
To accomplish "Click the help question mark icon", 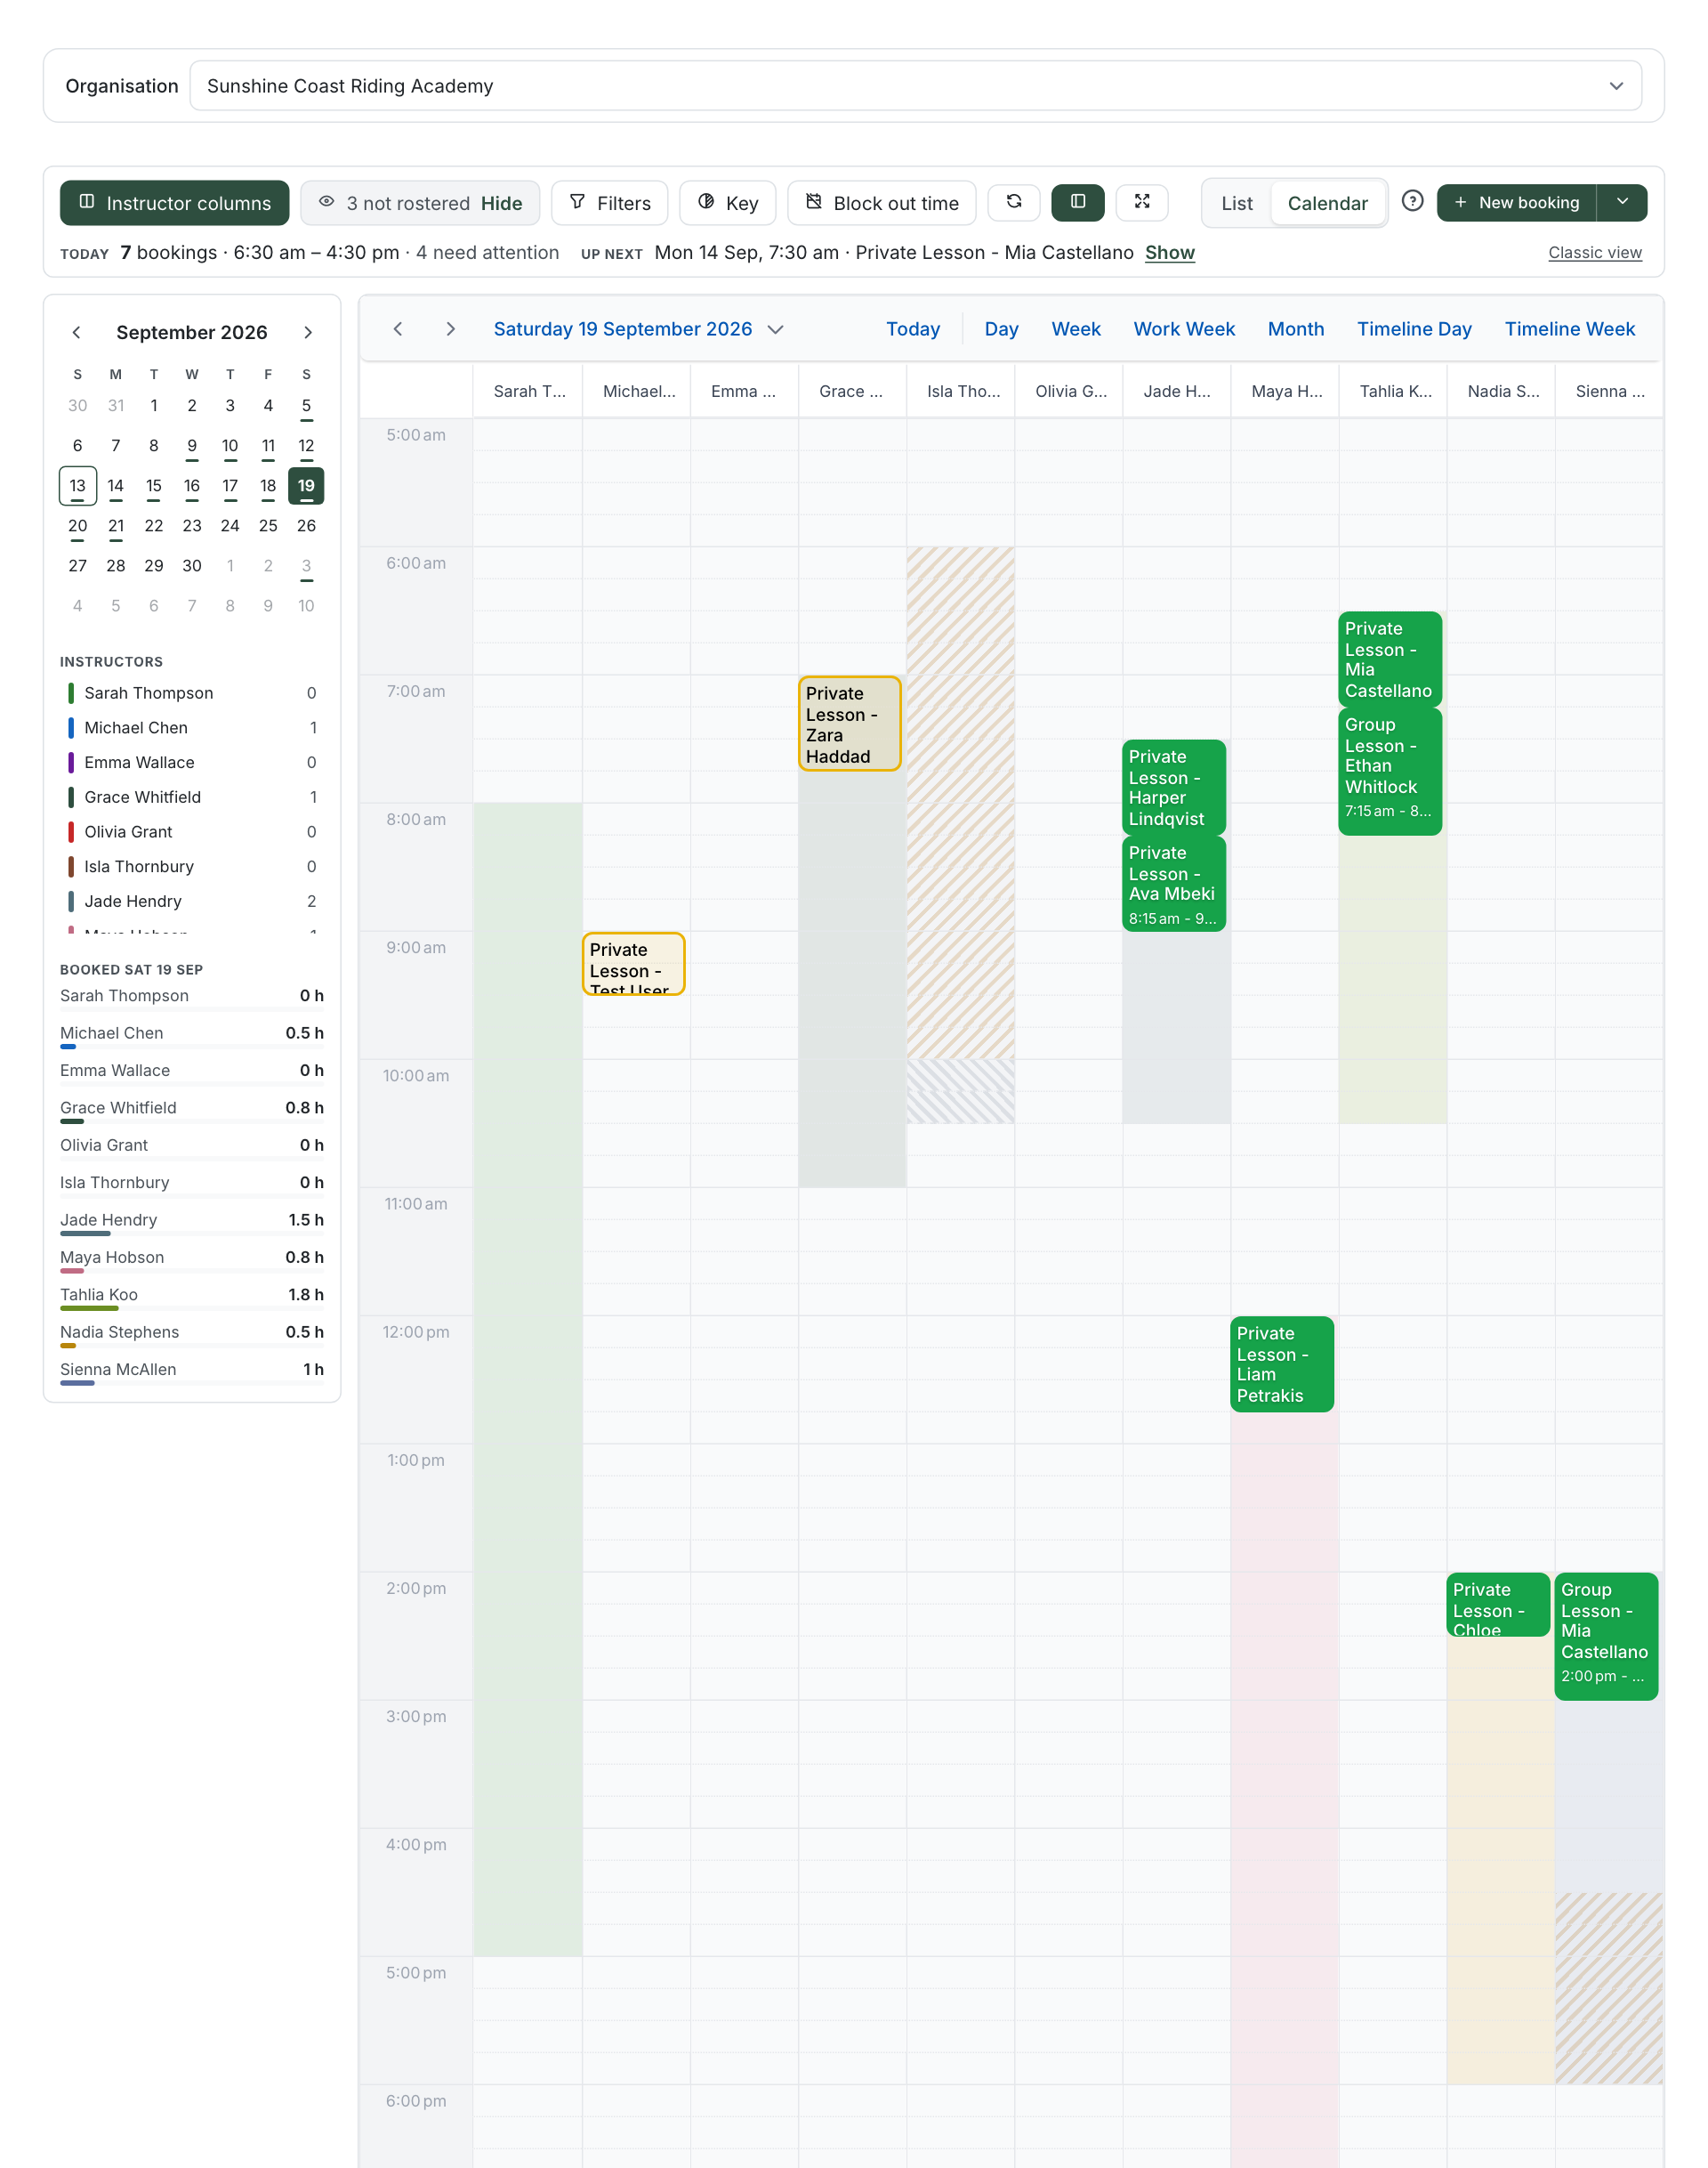I will tap(1411, 201).
